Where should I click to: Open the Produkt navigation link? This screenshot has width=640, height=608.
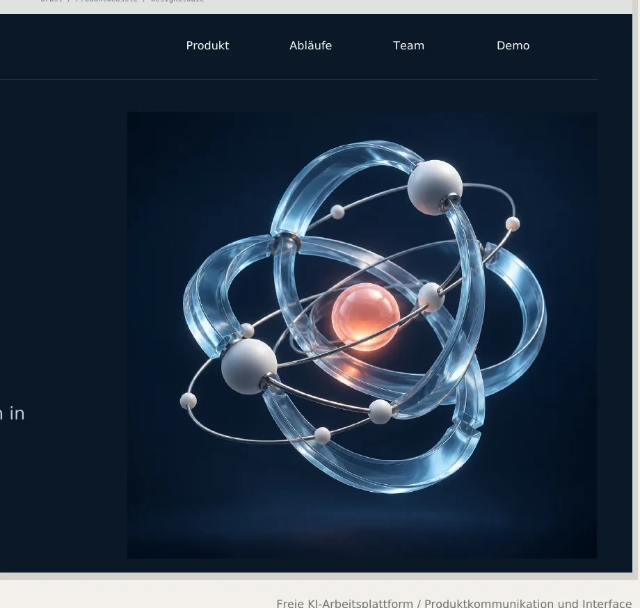(x=207, y=46)
